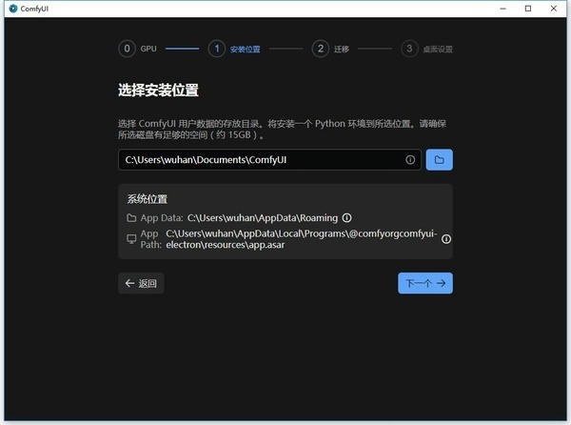Focus the install path input field
Viewport: 571px width, 425px height.
[270, 160]
